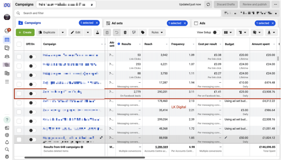The image size is (281, 160).
Task: Click info icon beside Results from 648 campaigns
Action: coord(82,147)
